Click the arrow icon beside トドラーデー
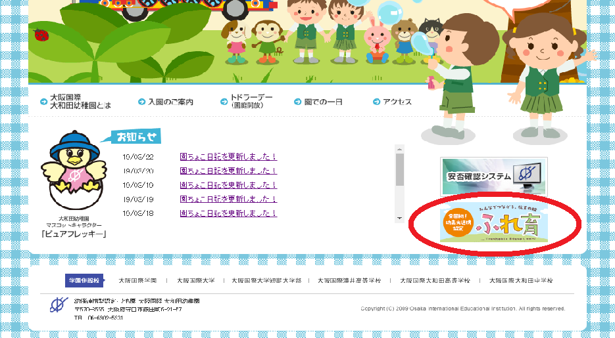 (x=224, y=102)
